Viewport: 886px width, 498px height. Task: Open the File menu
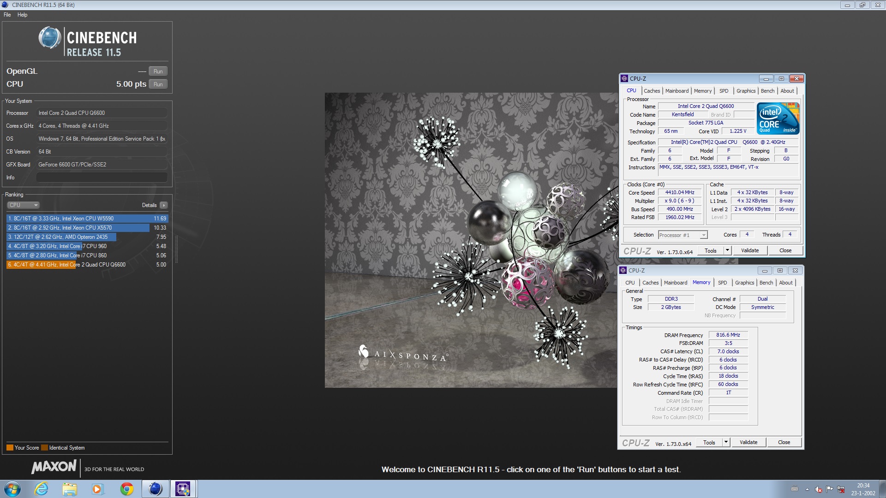click(7, 15)
